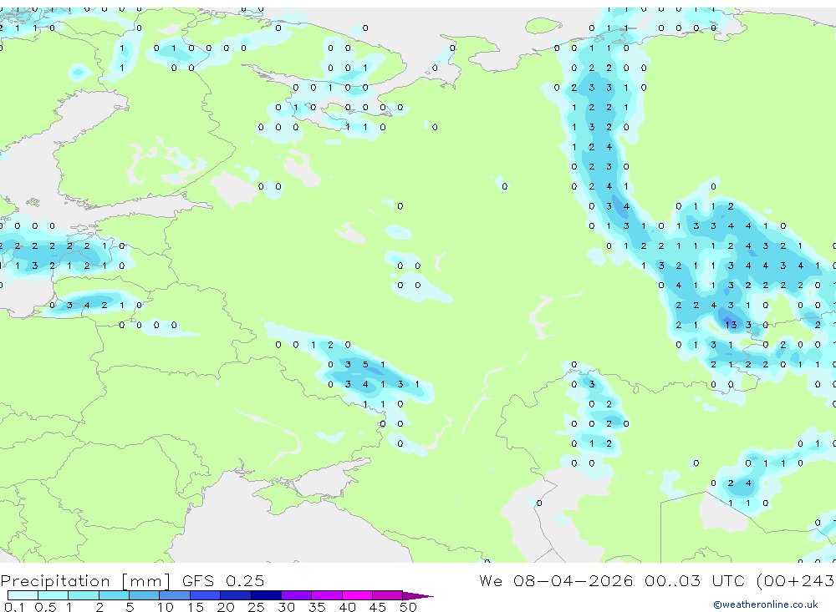Click the legend label 40
The image size is (836, 612).
(347, 607)
